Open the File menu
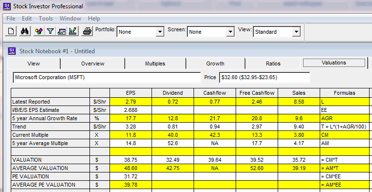Viewport: 372px width, 192px height. tap(11, 19)
